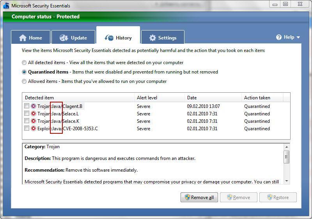
Task: Select the All detected items radio button
Action: pos(25,63)
